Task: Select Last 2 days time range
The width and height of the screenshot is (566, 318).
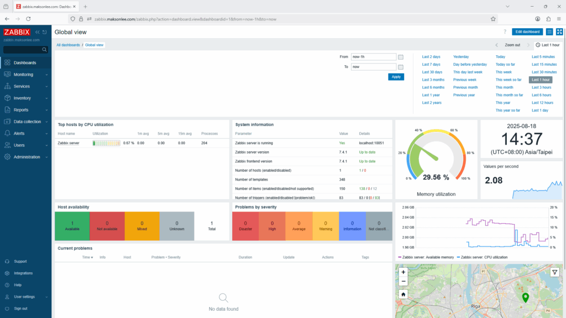Action: coord(431,57)
